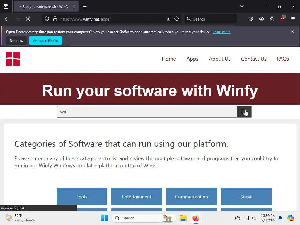
Task: Open the notification bell icon
Action: click(x=280, y=218)
